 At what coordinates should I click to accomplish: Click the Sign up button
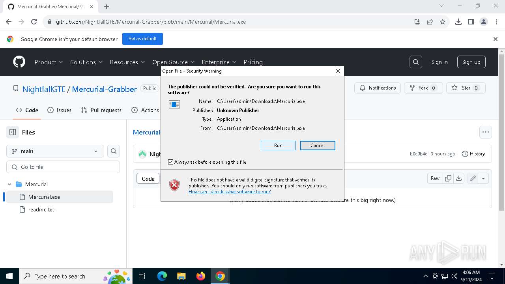pos(471,62)
